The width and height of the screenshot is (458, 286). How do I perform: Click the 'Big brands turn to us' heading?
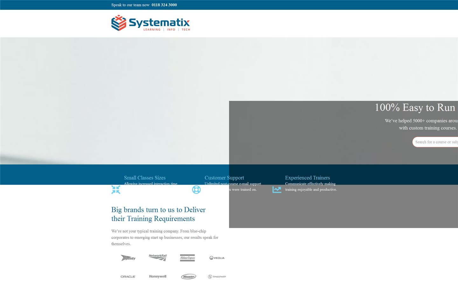(x=158, y=214)
